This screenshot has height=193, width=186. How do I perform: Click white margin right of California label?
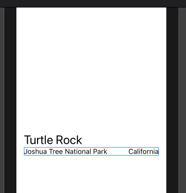click(x=163, y=151)
